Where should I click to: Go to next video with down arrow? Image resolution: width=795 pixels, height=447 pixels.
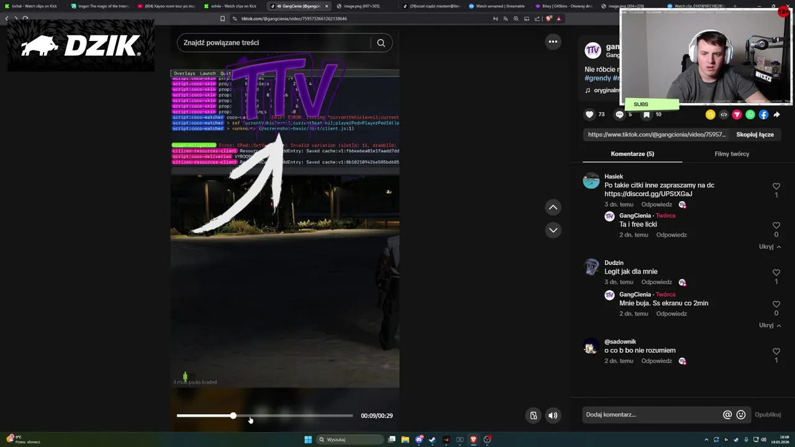553,230
